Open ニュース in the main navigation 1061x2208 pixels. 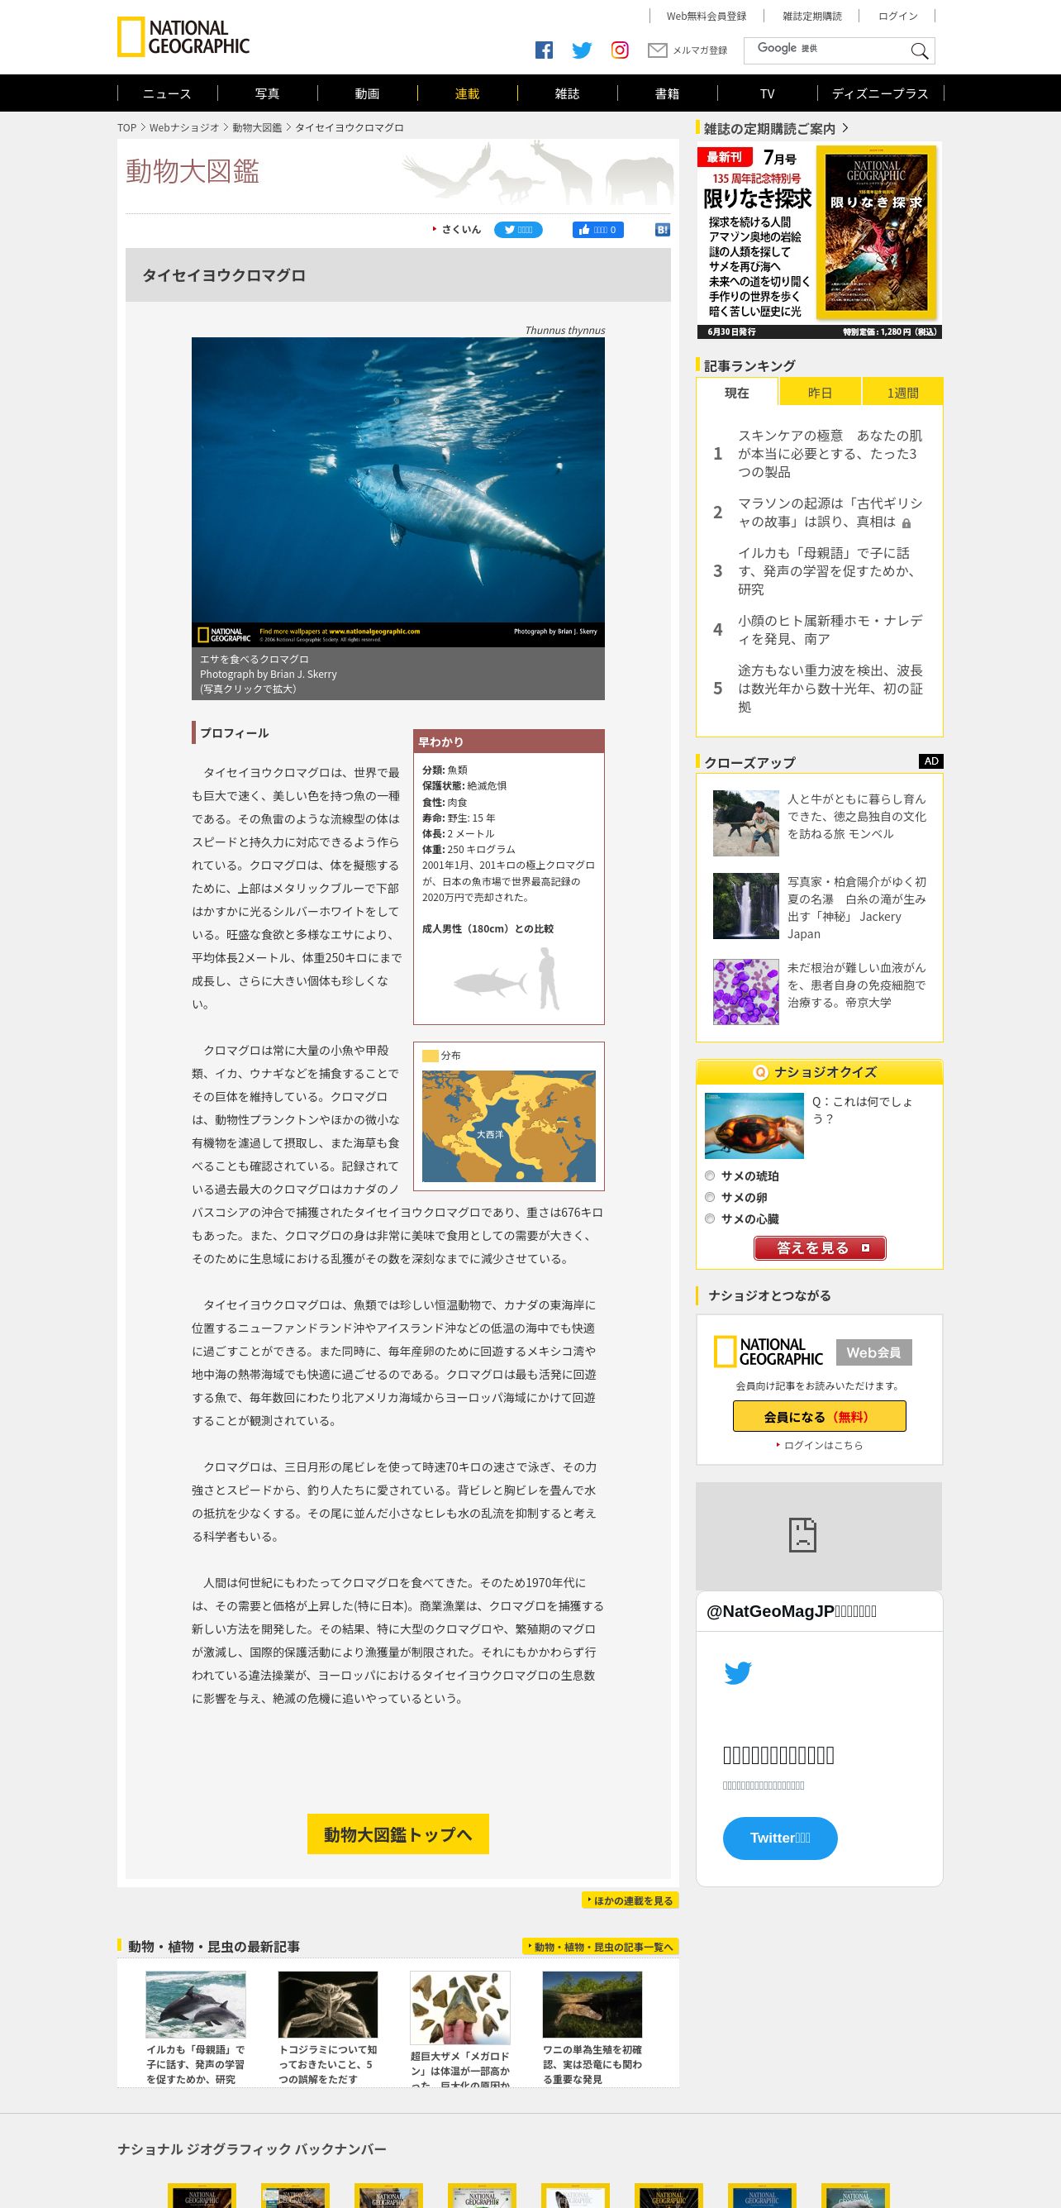(167, 93)
